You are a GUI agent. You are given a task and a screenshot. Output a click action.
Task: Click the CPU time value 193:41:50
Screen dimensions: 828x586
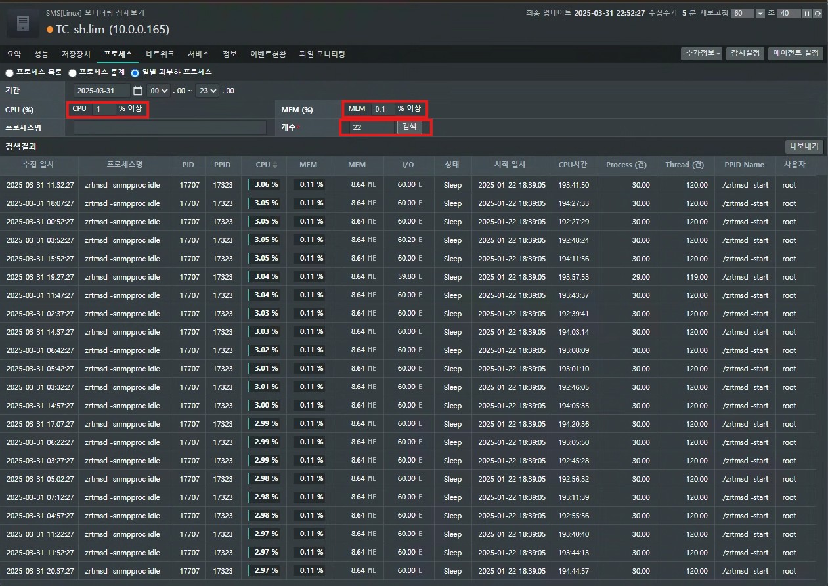point(573,185)
